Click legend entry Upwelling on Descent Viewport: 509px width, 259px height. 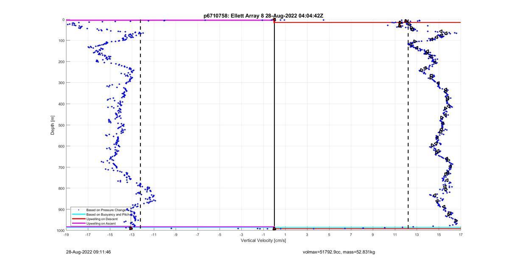click(x=102, y=219)
